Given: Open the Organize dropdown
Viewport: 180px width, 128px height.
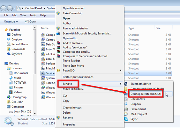Looking at the screenshot, I should 11,22.
